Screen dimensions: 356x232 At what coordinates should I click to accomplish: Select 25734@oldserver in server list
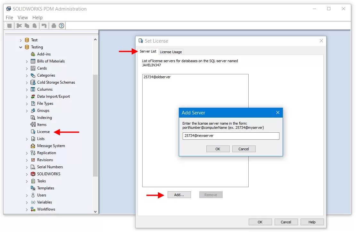pyautogui.click(x=157, y=77)
